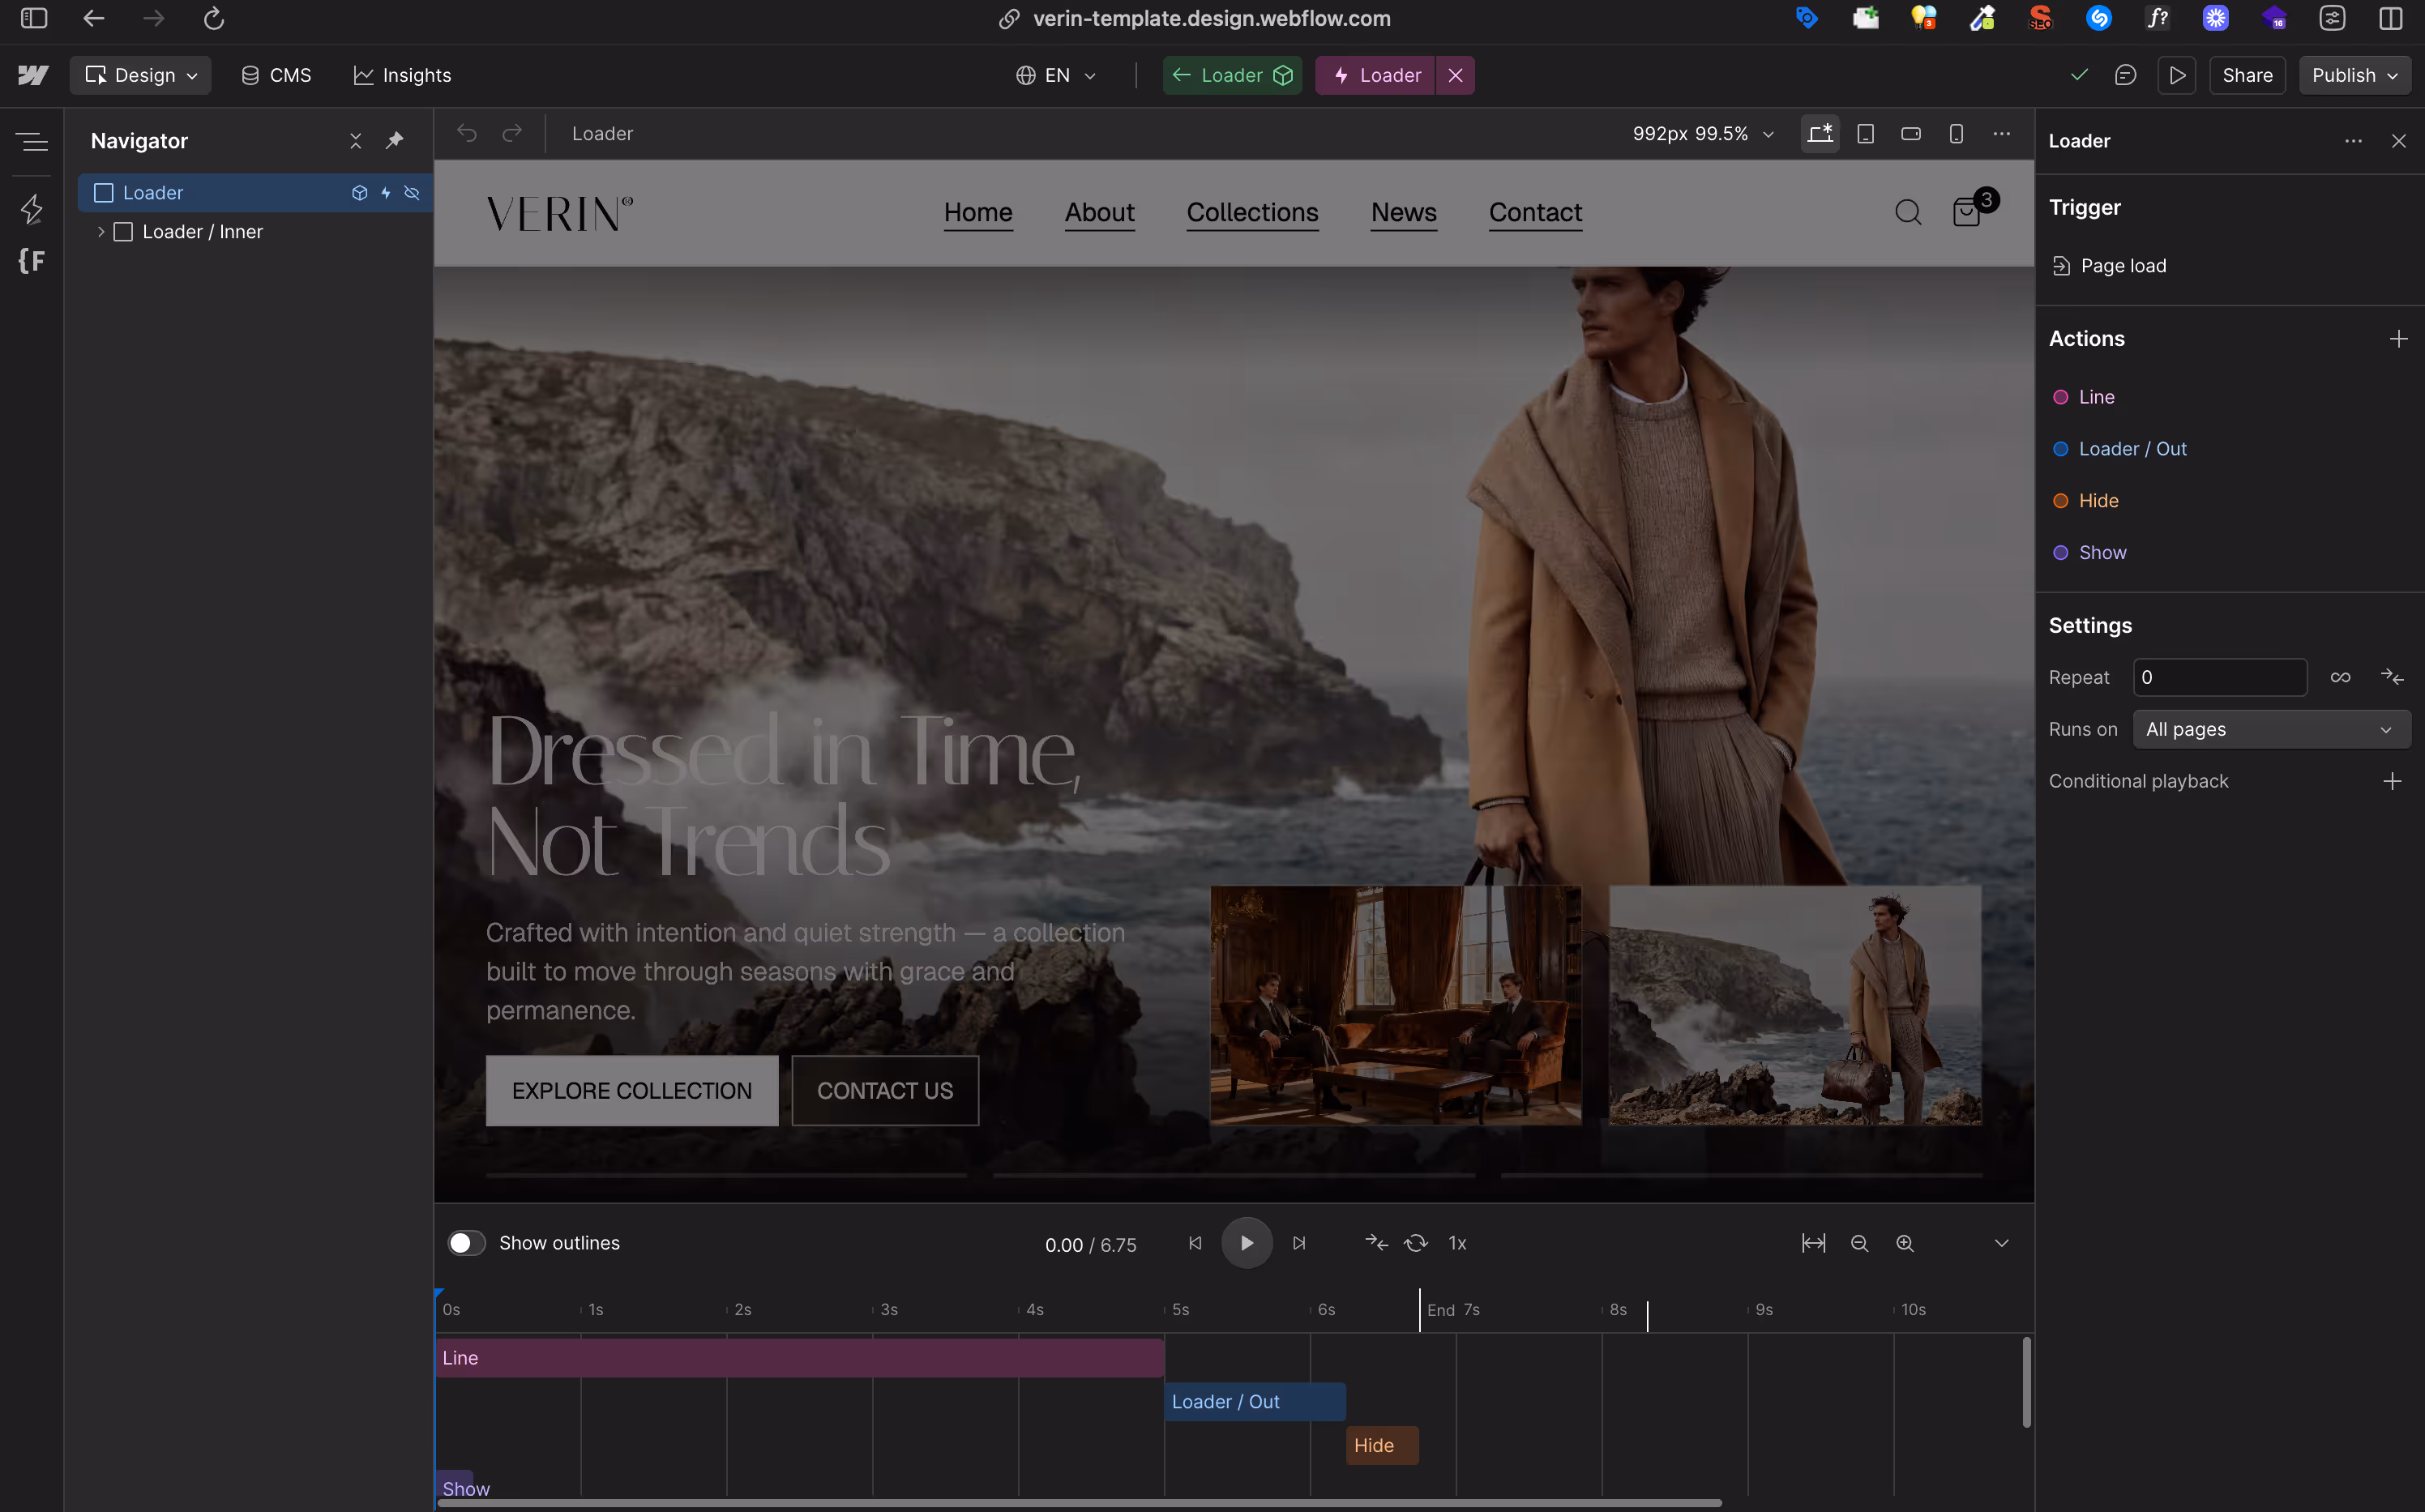Change the 1x playback speed

1458,1243
